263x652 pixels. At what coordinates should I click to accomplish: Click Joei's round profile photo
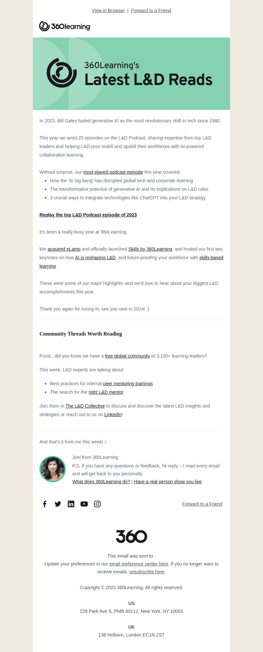point(53,469)
